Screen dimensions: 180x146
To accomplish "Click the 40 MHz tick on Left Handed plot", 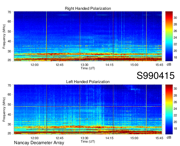I will tap(9, 115).
